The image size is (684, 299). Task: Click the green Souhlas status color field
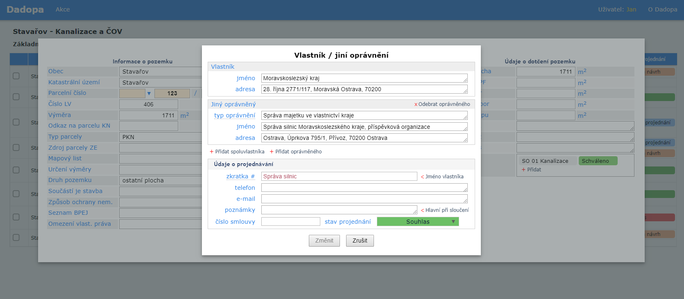(413, 222)
